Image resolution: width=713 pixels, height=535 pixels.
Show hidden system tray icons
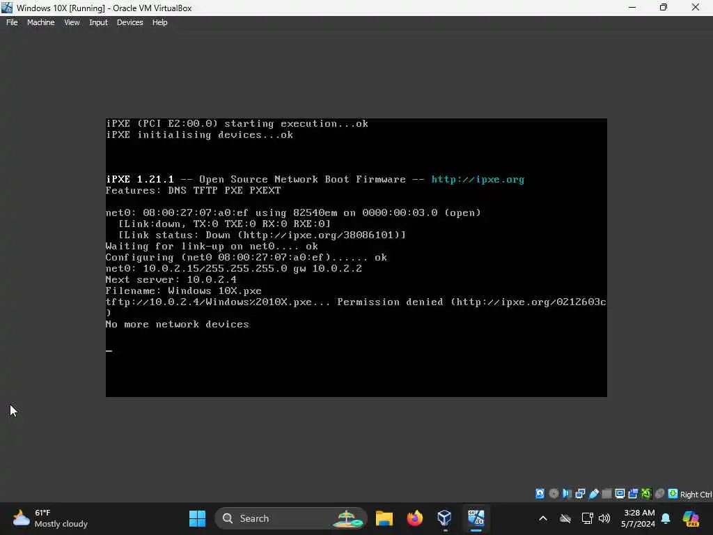pos(543,518)
